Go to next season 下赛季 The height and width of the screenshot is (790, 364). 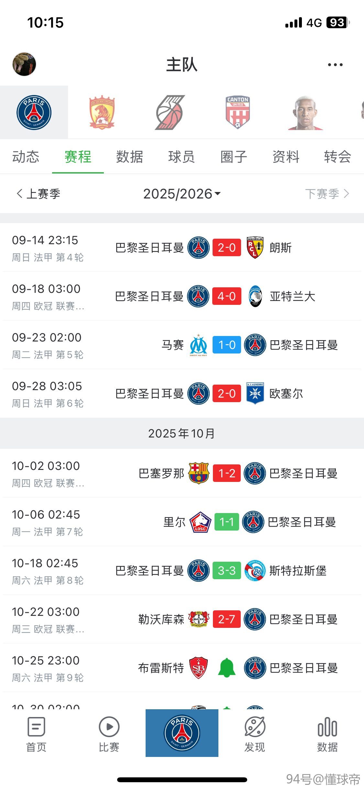327,194
